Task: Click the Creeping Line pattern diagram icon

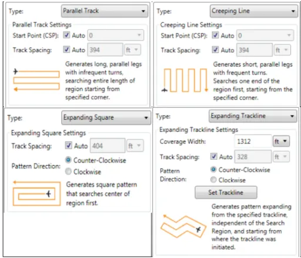Action: (185, 80)
